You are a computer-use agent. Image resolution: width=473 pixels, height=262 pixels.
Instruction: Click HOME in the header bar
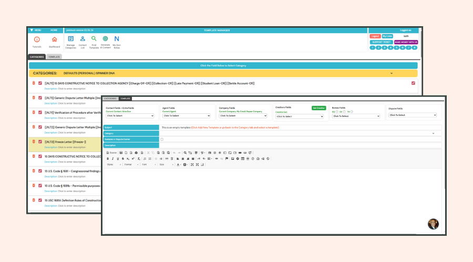tap(54, 30)
